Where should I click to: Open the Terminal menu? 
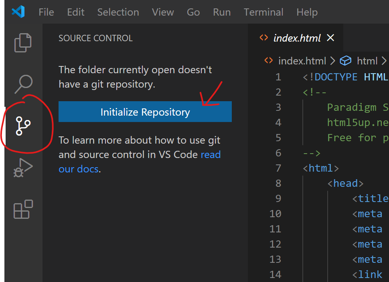coord(263,12)
